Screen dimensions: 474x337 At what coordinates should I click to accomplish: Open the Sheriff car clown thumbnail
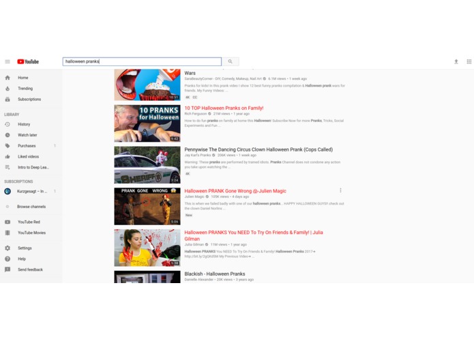pos(147,165)
